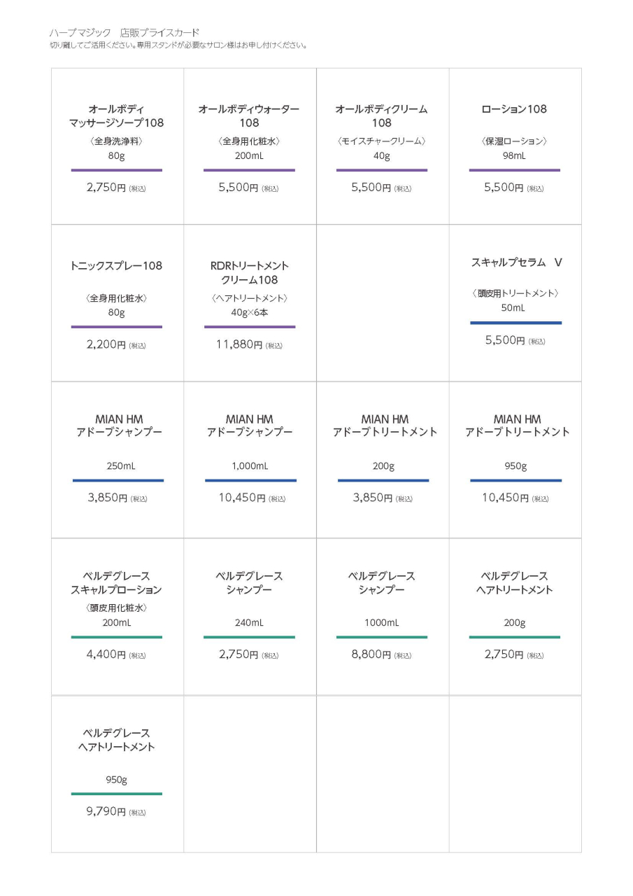
Task: Select the 〈頭皮用トリートメント〉 category label
Action: click(515, 293)
